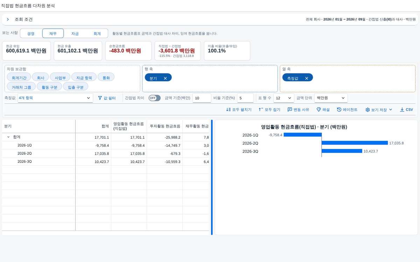Select the 회사 dimension chip

(x=41, y=78)
